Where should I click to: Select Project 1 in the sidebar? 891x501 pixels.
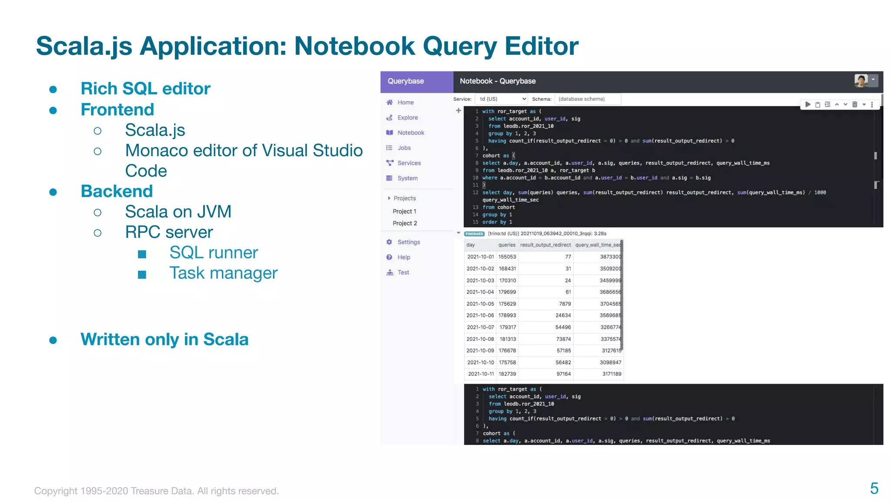(x=405, y=211)
